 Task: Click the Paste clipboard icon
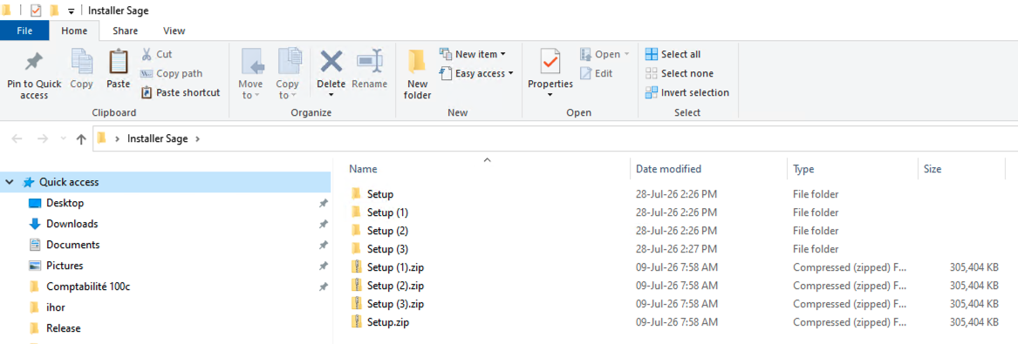118,62
